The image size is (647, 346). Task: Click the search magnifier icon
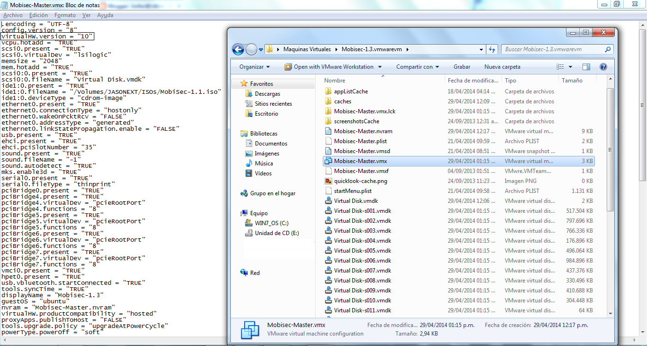coord(608,49)
